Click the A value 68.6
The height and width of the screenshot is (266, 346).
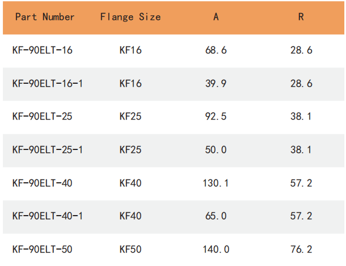coord(216,50)
